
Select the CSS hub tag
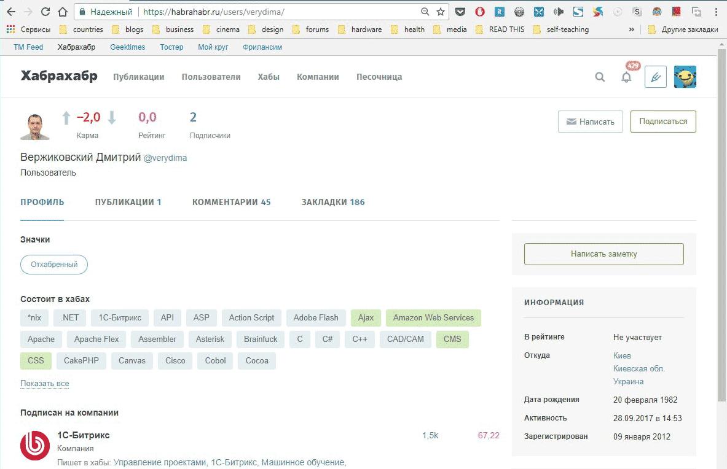tap(36, 361)
